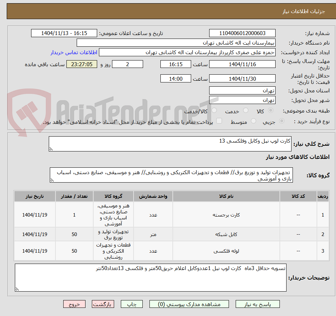The width and height of the screenshot is (336, 316).
Task: Click quantity 1 in کارت برجسته row
Action: coord(74,215)
